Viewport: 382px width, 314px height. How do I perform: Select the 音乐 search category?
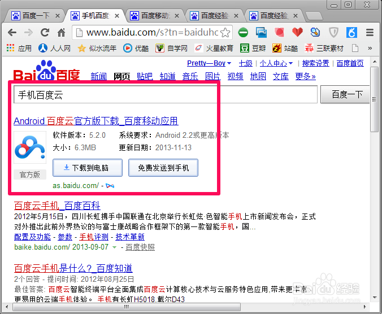[190, 76]
